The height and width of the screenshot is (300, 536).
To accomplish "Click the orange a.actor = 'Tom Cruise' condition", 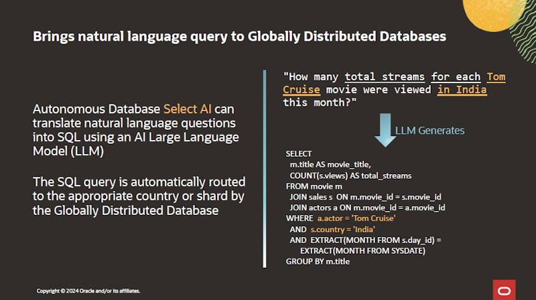I will [356, 218].
